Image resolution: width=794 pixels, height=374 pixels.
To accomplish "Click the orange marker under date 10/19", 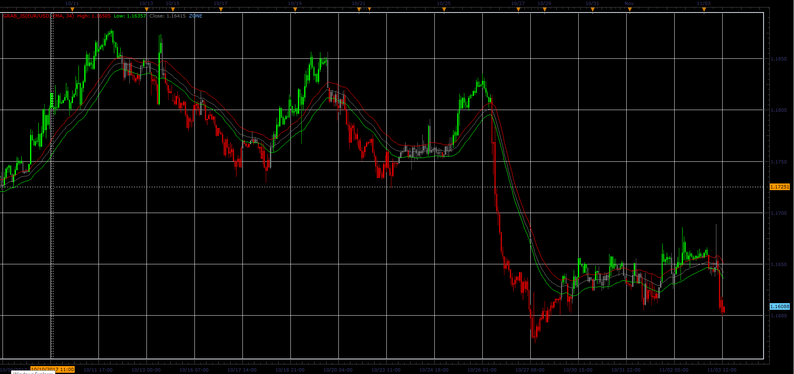I will (295, 9).
